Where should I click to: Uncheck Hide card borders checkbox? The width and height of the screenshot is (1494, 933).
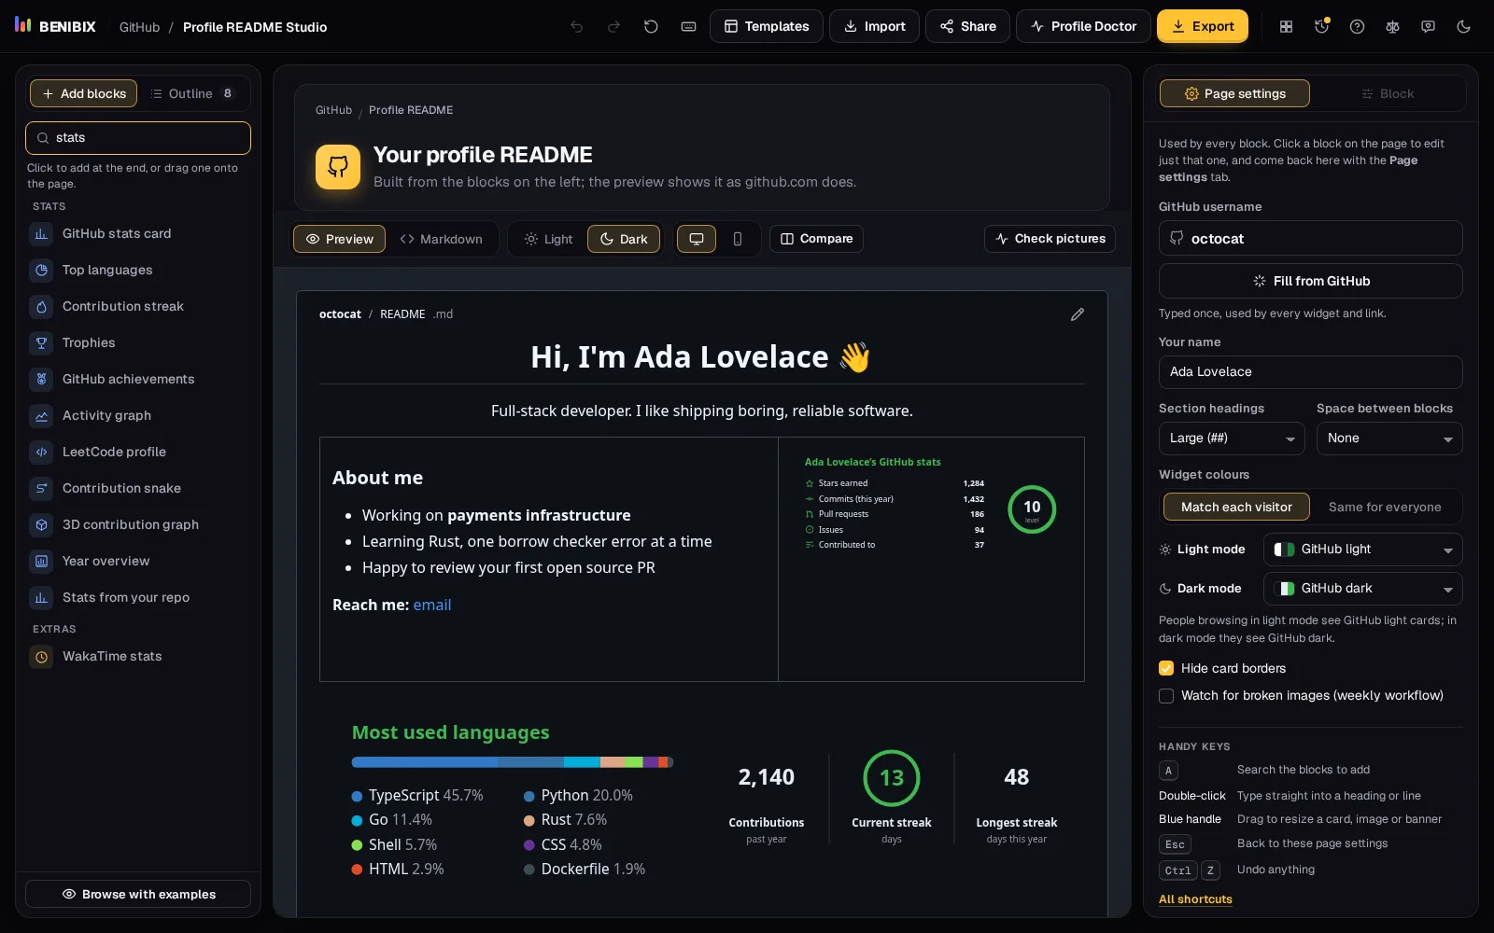(1166, 668)
